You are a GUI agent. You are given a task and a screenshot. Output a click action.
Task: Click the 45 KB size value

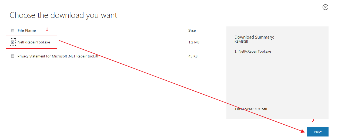pos(193,56)
